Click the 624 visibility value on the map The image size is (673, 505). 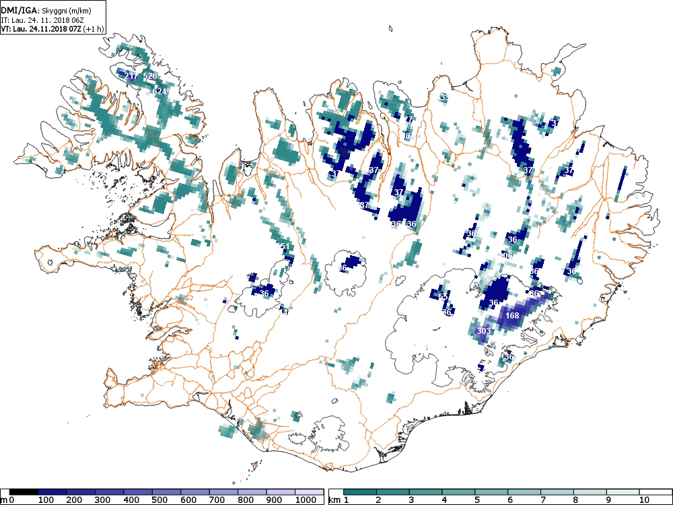click(x=160, y=91)
